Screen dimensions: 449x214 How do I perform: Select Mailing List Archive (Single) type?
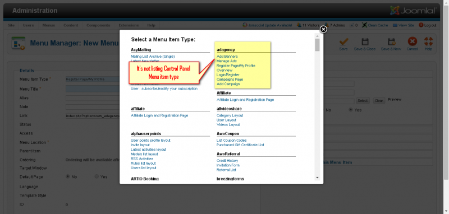(x=153, y=57)
